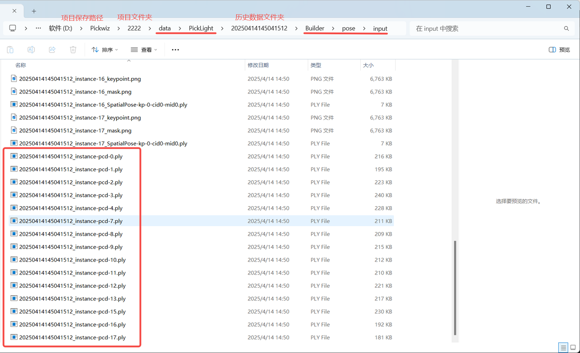Viewport: 580px width, 353px height.
Task: Switch to details list view at bottom right
Action: click(x=563, y=348)
